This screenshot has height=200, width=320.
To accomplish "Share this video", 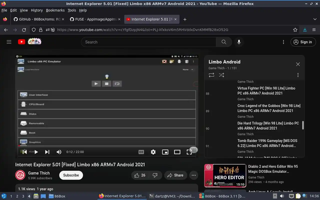I will click(175, 175).
